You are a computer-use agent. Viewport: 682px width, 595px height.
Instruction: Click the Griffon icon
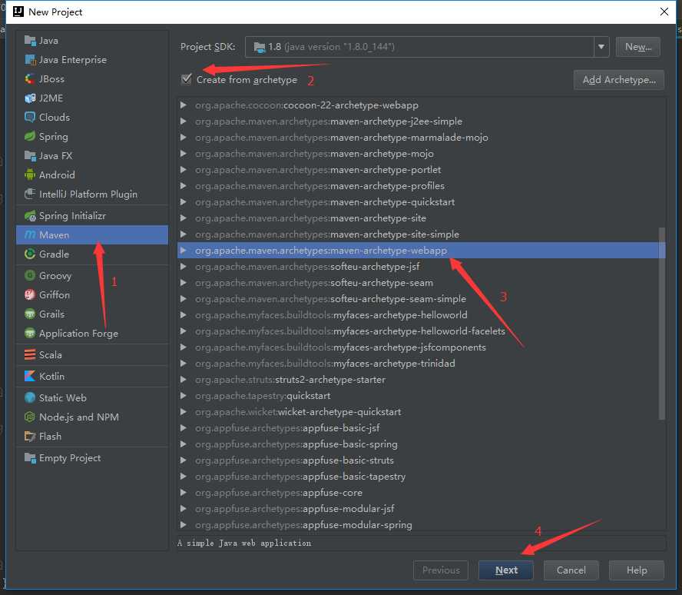pos(30,294)
